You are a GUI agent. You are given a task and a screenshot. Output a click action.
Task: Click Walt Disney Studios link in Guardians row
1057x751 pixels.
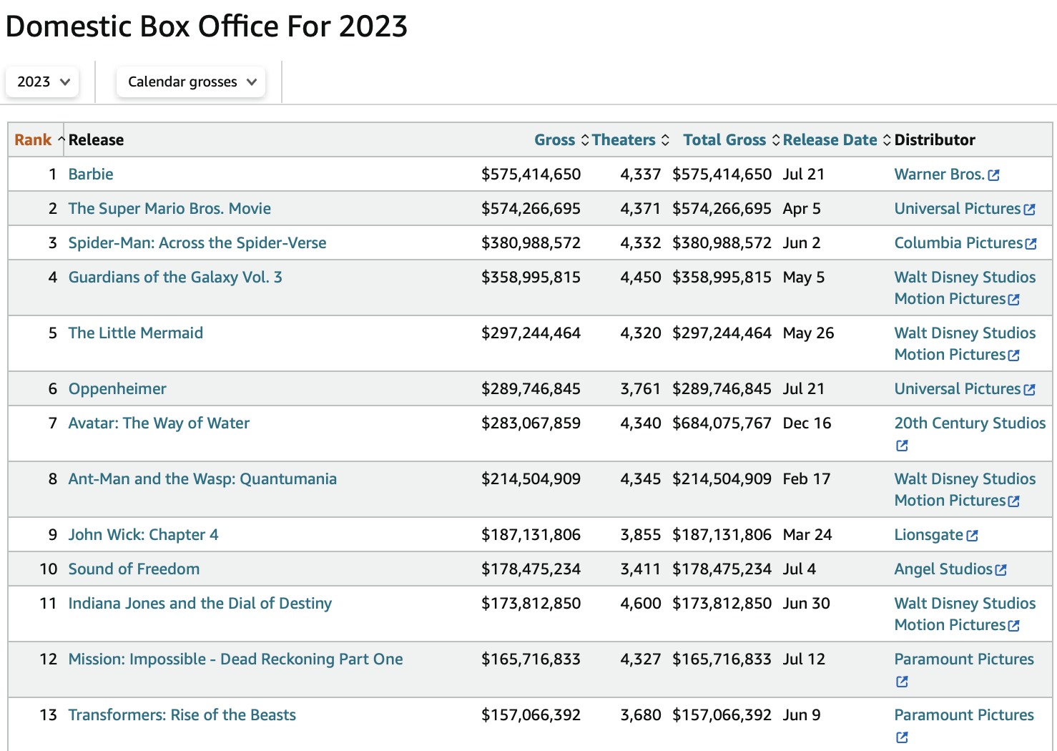pos(965,288)
